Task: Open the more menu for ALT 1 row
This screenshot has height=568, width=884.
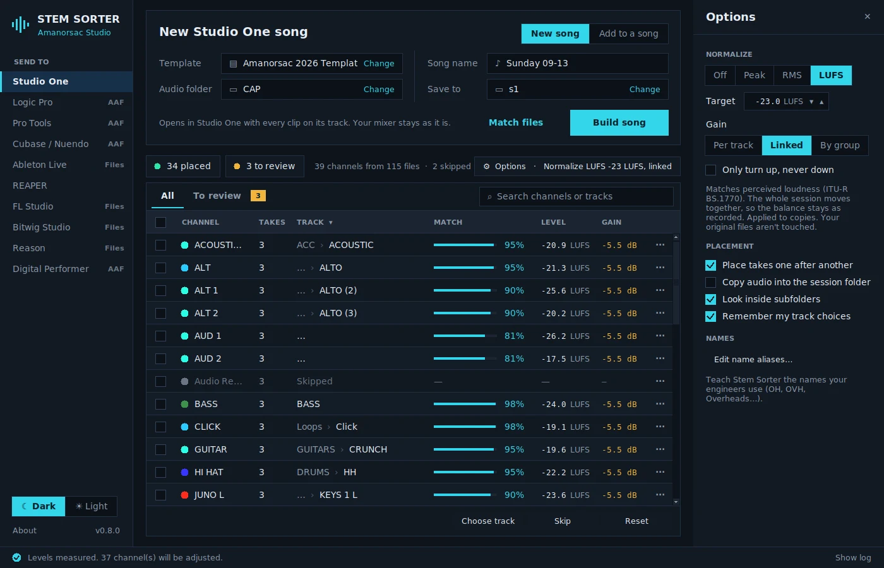Action: point(660,290)
